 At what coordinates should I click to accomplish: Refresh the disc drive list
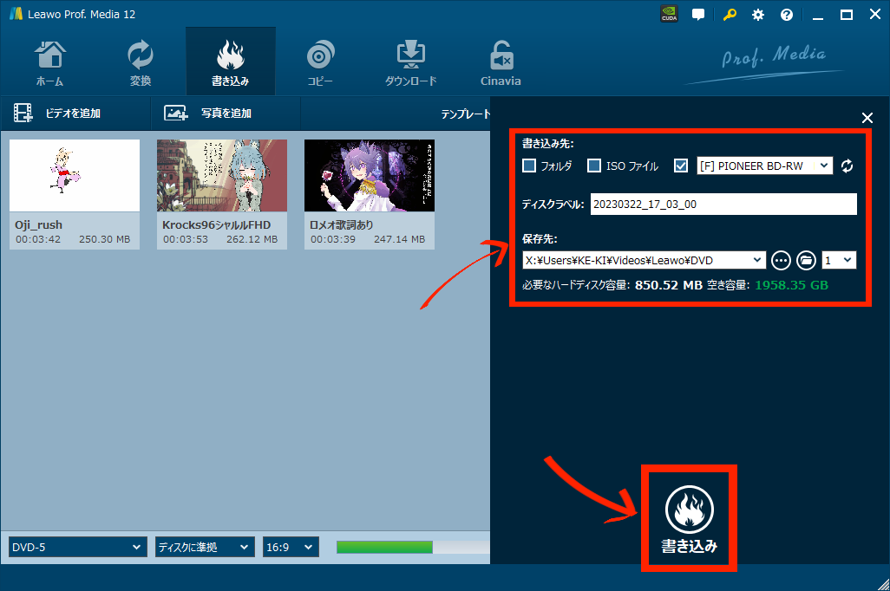(x=847, y=166)
